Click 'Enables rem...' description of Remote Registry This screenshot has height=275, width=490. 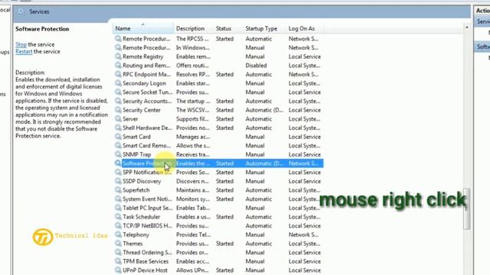click(193, 57)
